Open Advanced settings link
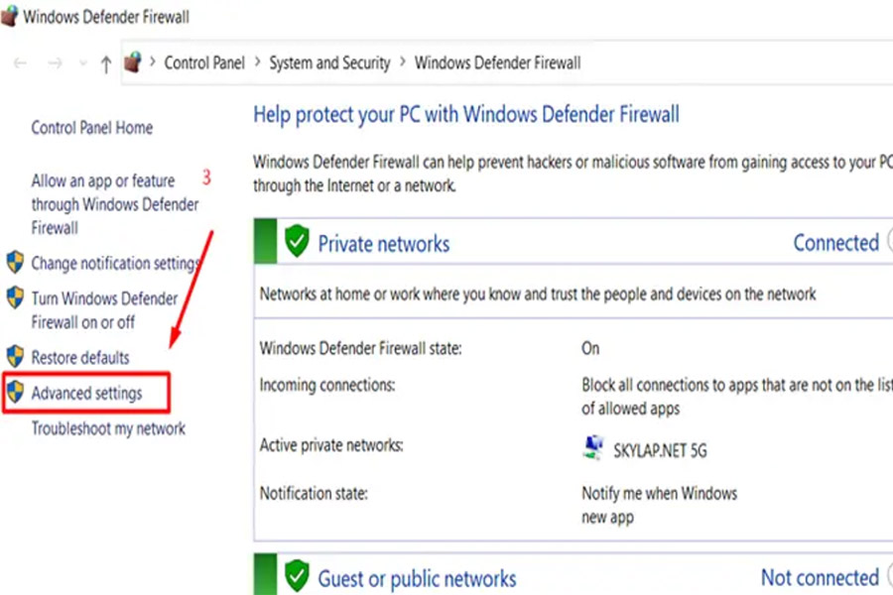This screenshot has width=893, height=595. point(86,393)
